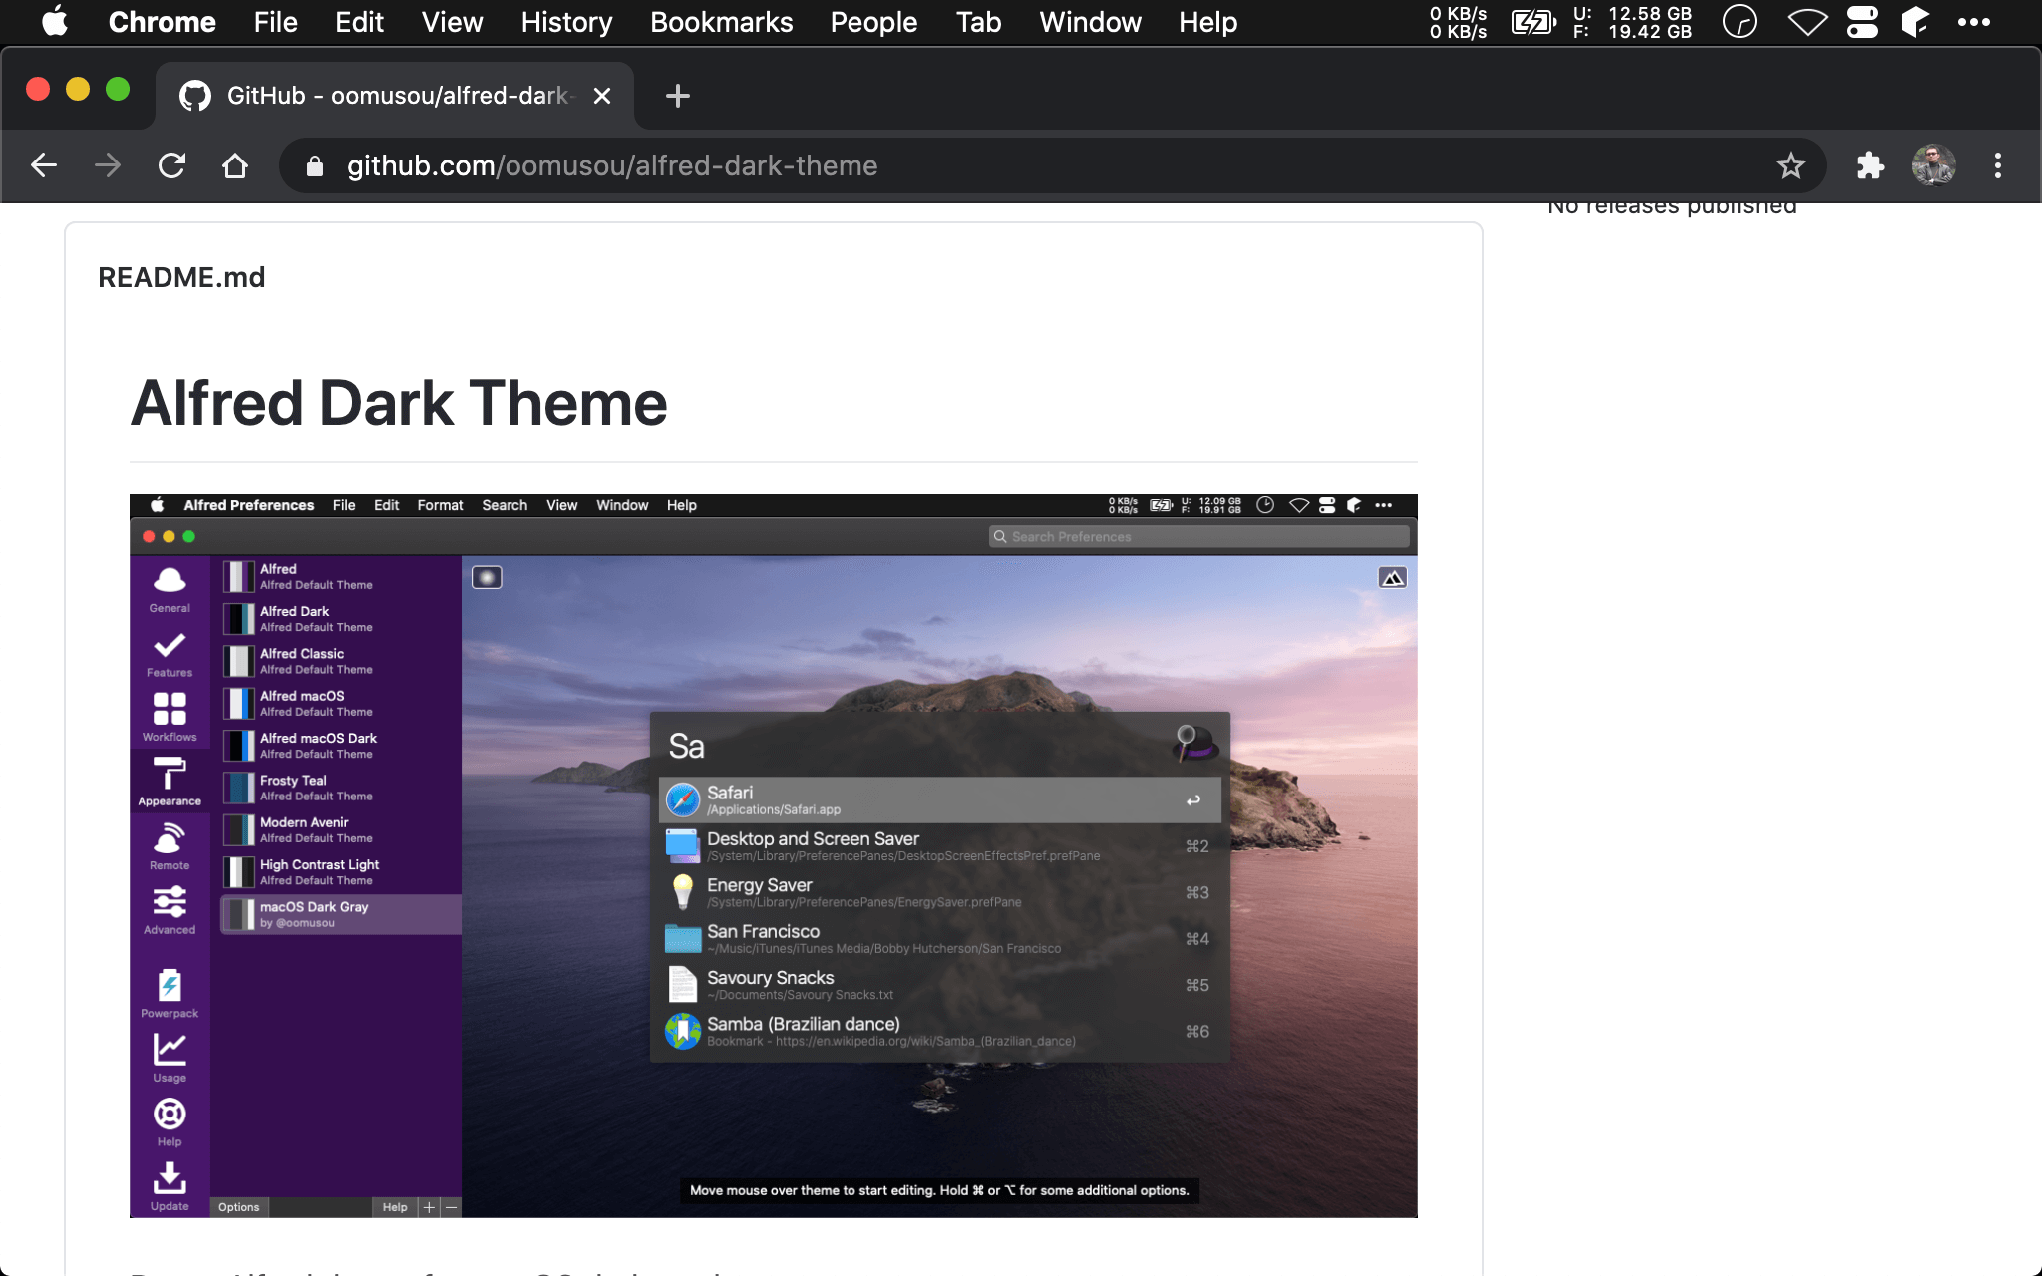The image size is (2042, 1276).
Task: Open the Help menu
Action: (x=1207, y=22)
